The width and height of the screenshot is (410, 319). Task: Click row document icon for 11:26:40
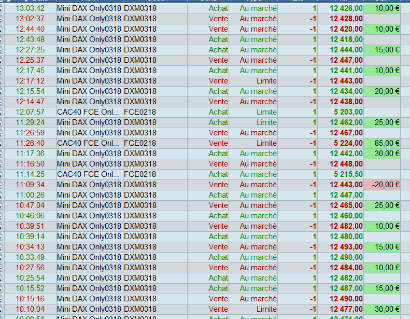coord(2,143)
